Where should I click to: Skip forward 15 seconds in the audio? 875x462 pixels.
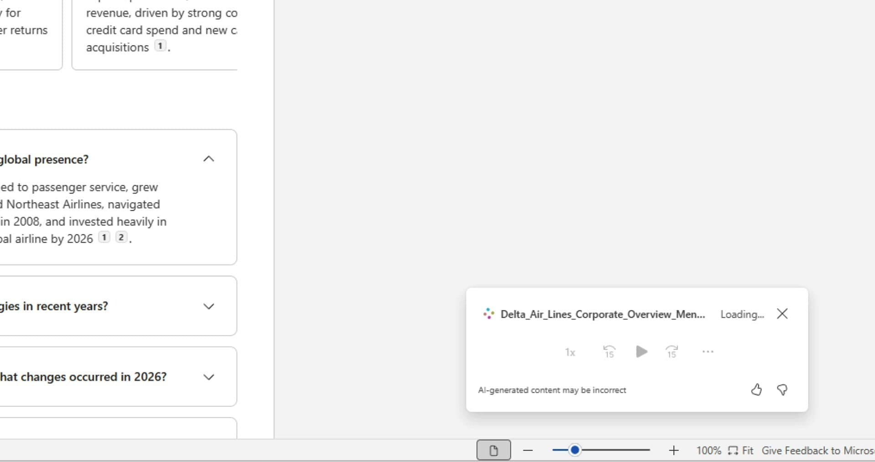672,352
